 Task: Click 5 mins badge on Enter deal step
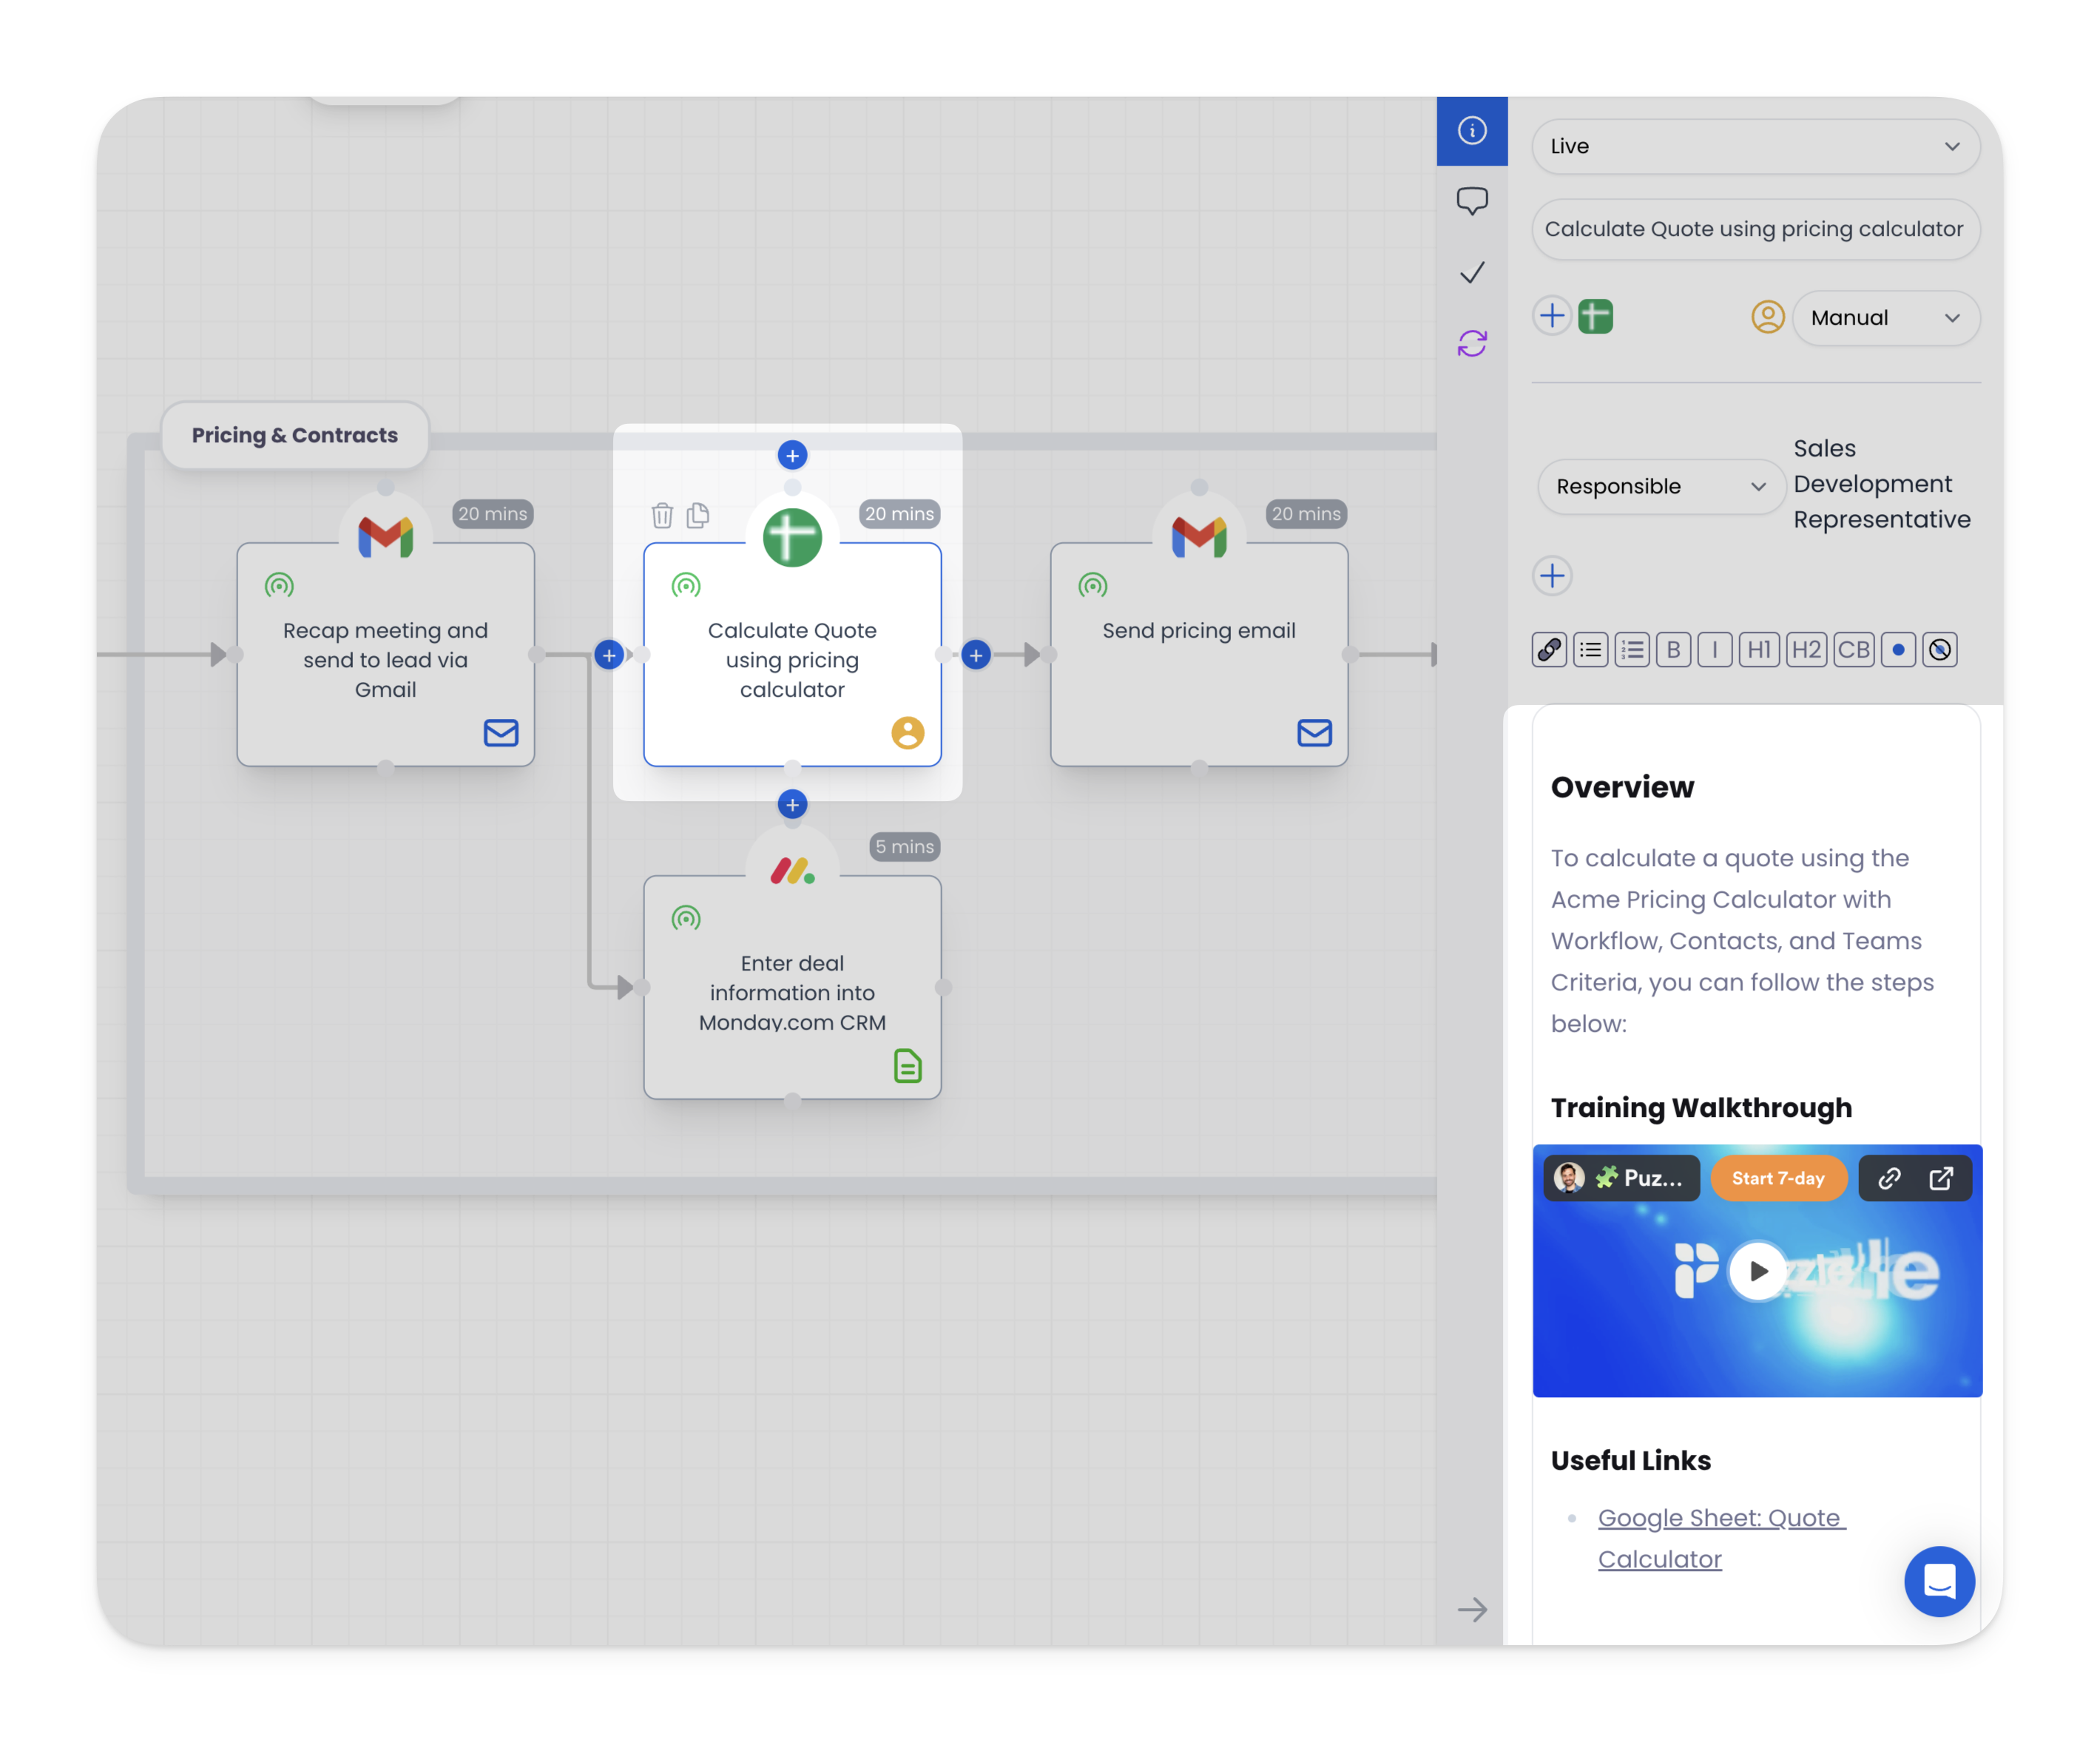click(x=904, y=847)
